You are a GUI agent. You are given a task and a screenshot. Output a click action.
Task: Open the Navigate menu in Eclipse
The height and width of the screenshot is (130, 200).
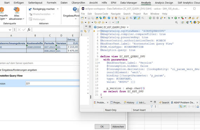(x=116, y=14)
